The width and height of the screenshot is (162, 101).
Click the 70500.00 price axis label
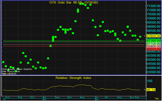pyautogui.click(x=154, y=14)
